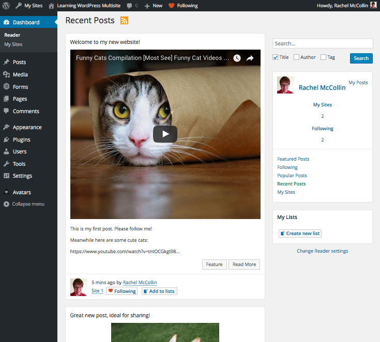Click the key icon beside My Sites
Screen dimensions: 380x342
tap(18, 6)
